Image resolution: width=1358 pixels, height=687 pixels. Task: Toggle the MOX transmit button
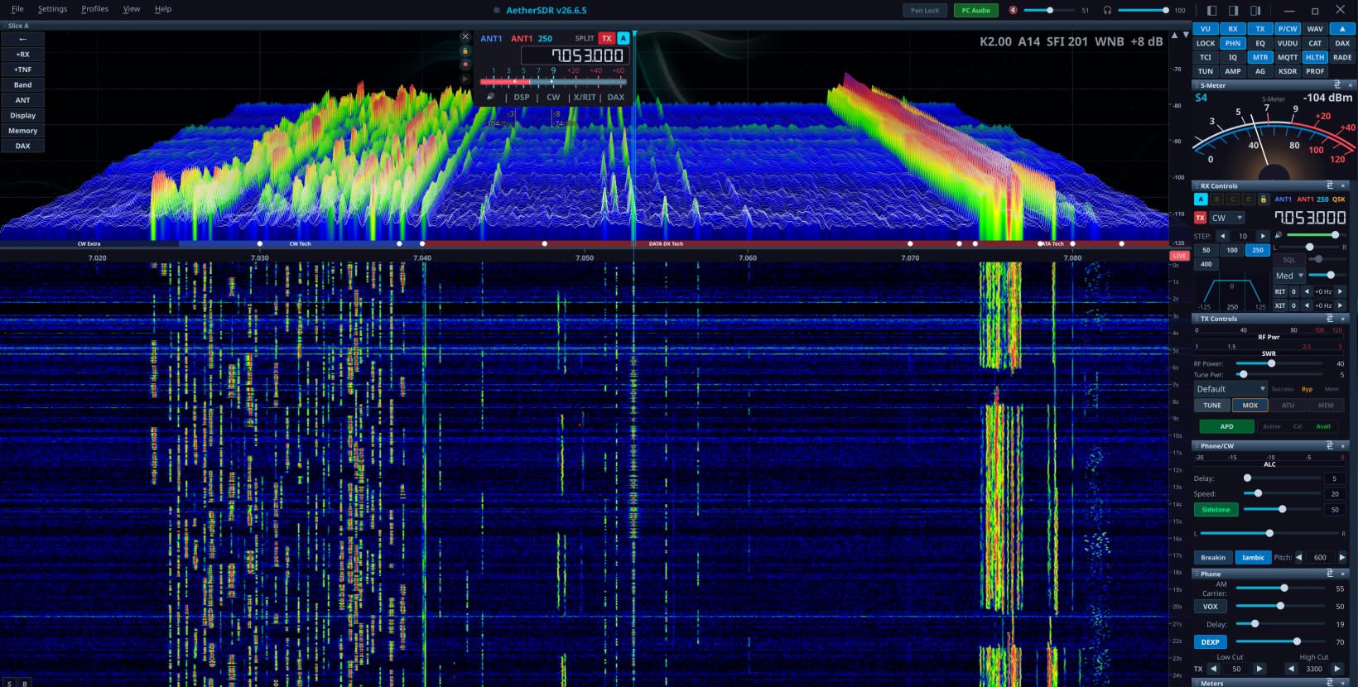click(1250, 406)
